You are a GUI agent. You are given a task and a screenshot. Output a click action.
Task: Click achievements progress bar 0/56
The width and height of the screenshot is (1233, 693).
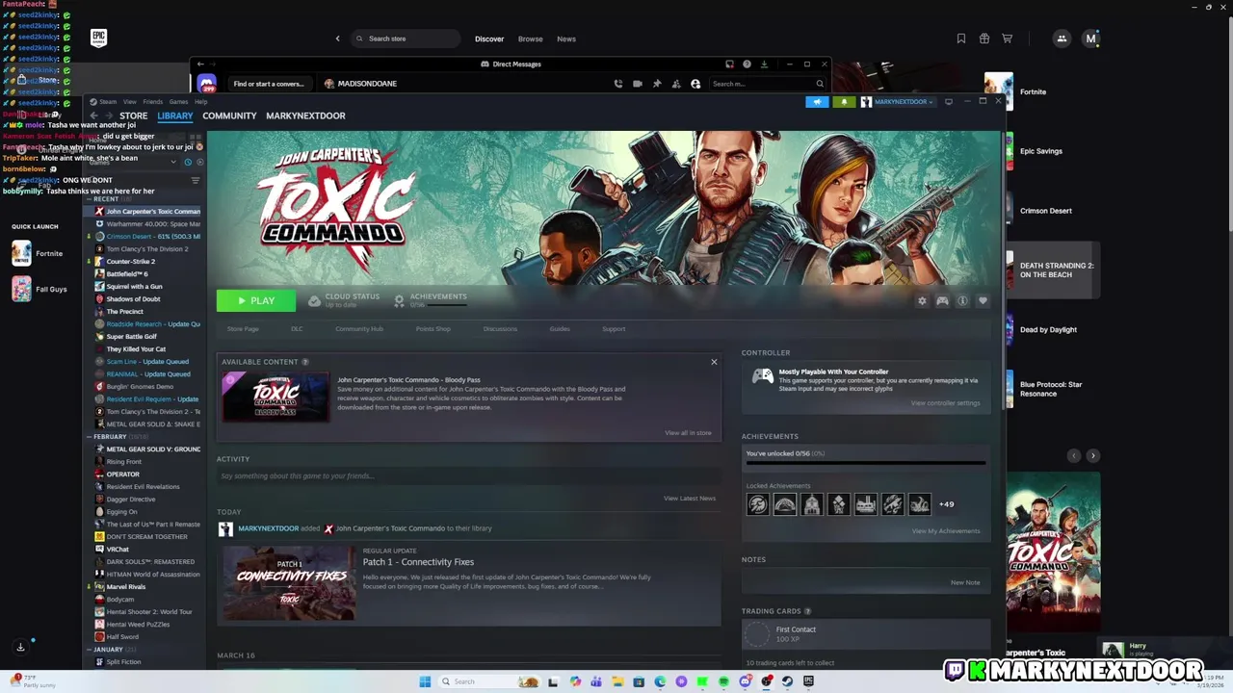pyautogui.click(x=866, y=463)
